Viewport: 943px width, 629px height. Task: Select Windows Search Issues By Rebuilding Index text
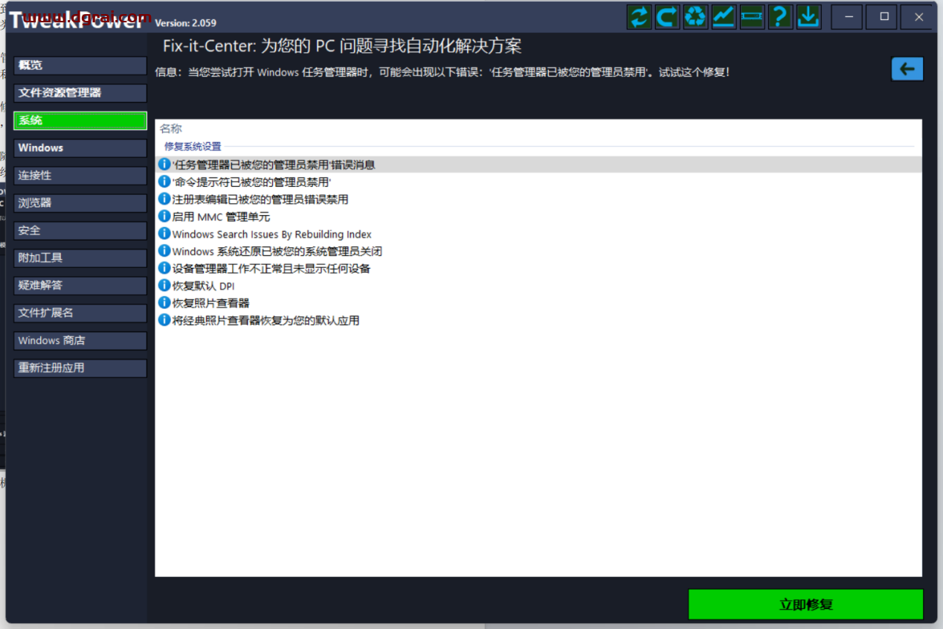(x=272, y=234)
